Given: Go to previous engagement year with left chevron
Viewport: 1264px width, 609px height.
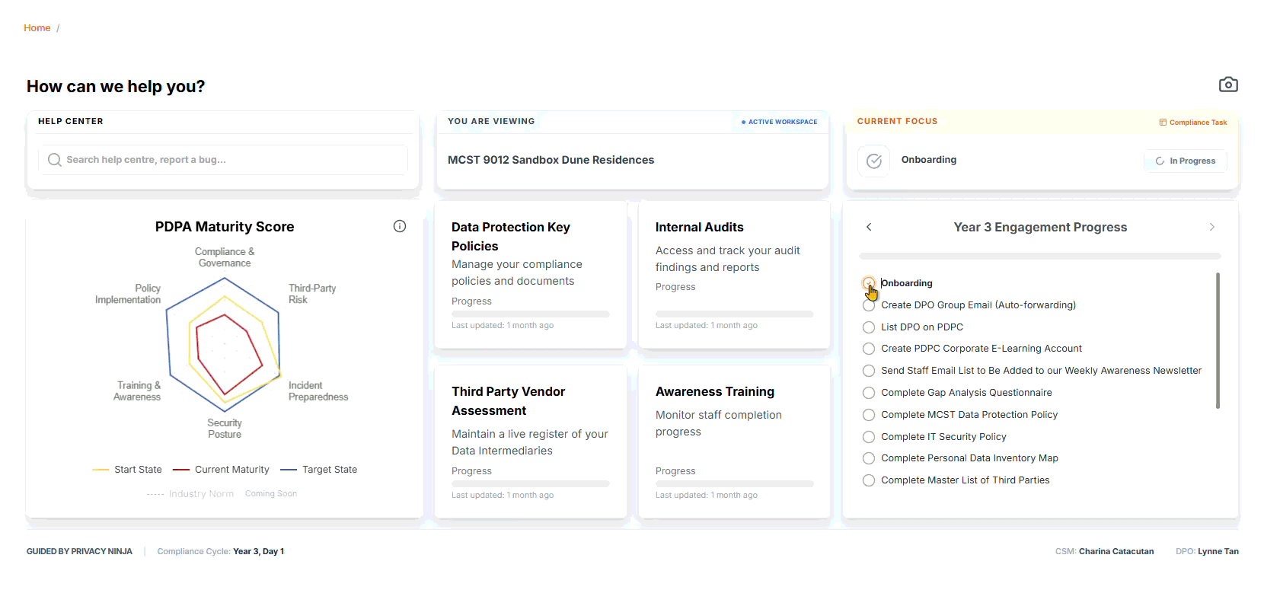Looking at the screenshot, I should [869, 227].
